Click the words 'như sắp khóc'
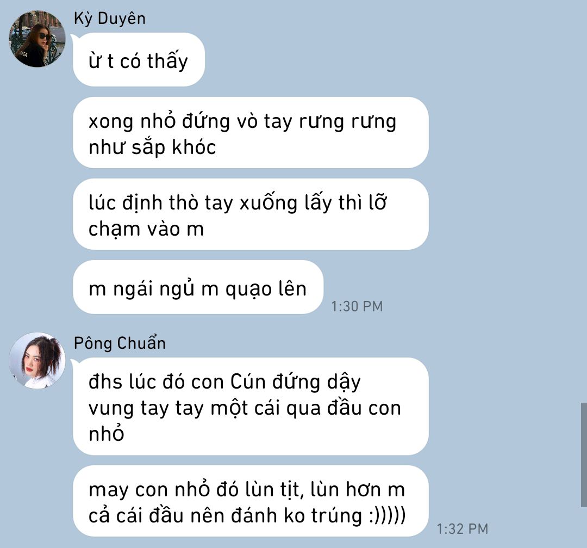This screenshot has width=587, height=548. [152, 147]
